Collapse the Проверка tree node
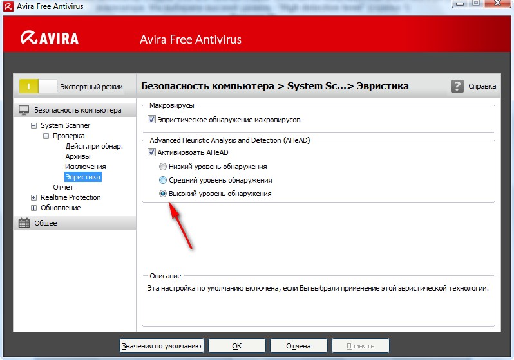 click(46, 136)
